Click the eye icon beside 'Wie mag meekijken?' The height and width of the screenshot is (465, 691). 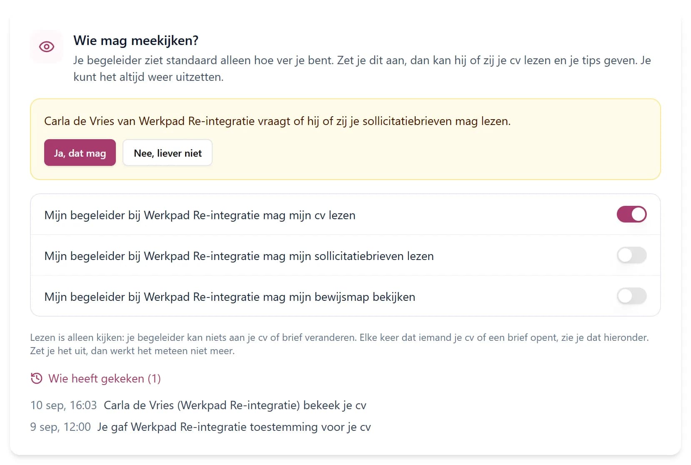47,47
